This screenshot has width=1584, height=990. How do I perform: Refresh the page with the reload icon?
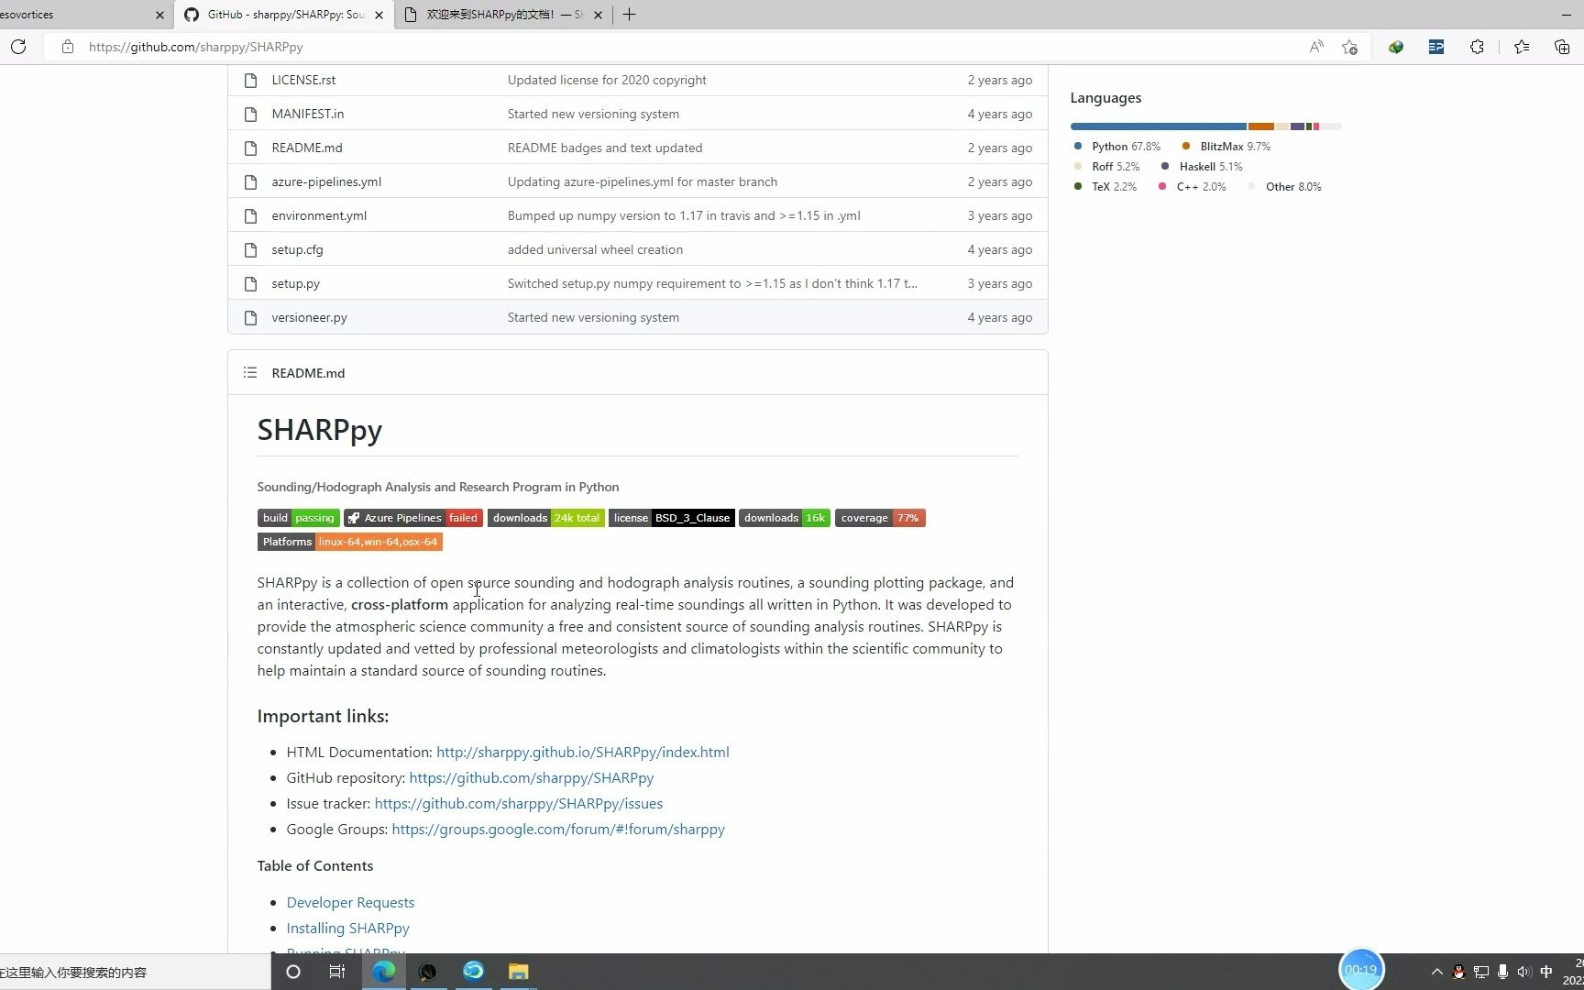(x=18, y=47)
